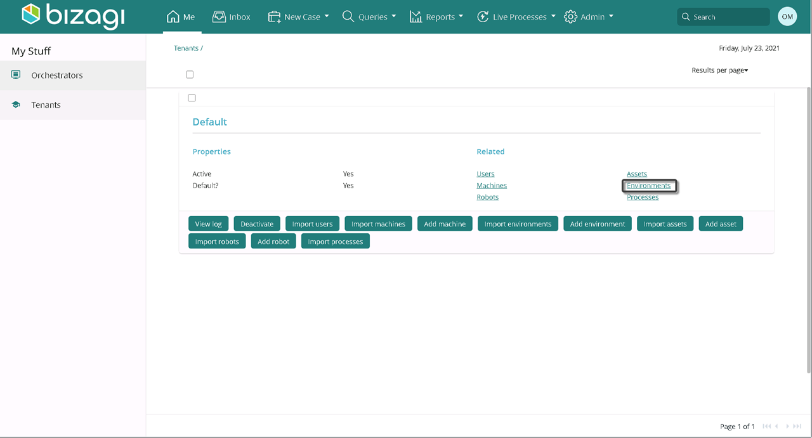
Task: Open the Inbox menu
Action: coord(232,17)
